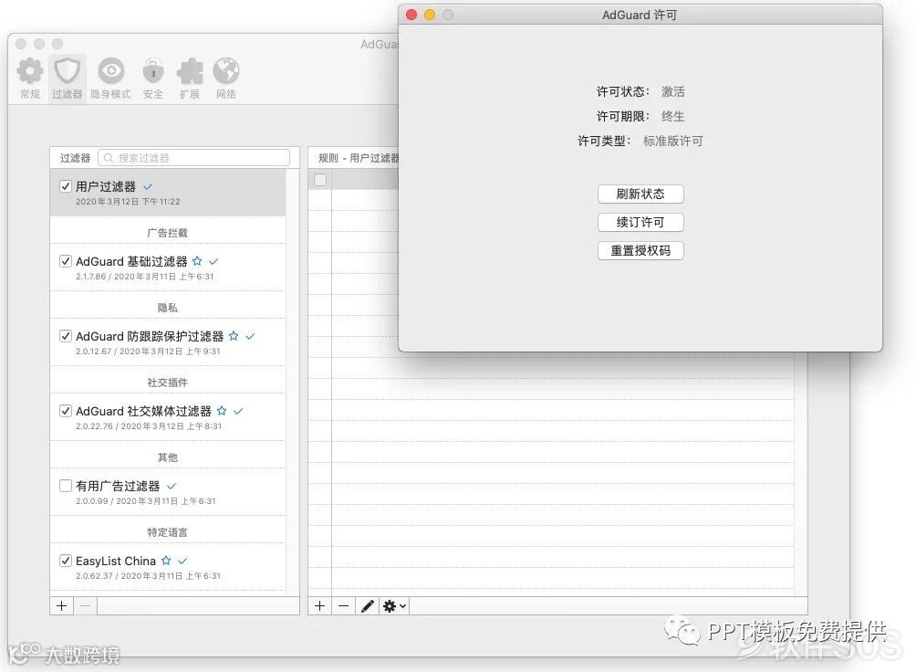Click the 标准版许可 license type value
Viewport: 916px width, 672px height.
point(673,141)
